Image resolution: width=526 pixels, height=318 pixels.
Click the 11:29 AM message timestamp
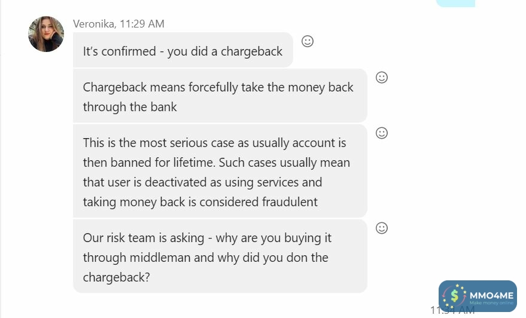pos(142,24)
